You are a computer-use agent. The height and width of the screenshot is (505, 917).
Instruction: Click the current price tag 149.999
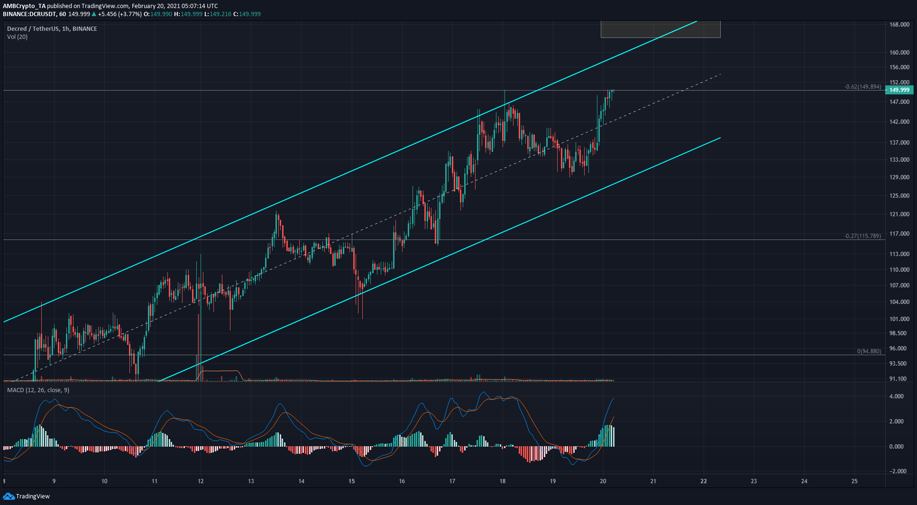pyautogui.click(x=899, y=90)
